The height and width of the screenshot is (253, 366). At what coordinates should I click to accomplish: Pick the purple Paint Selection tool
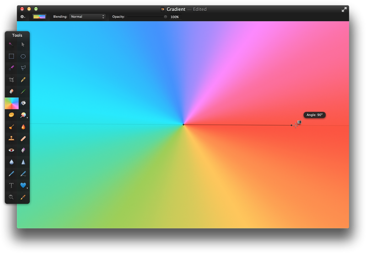click(11, 68)
